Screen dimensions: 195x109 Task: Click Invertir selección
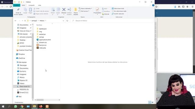pos(118,14)
